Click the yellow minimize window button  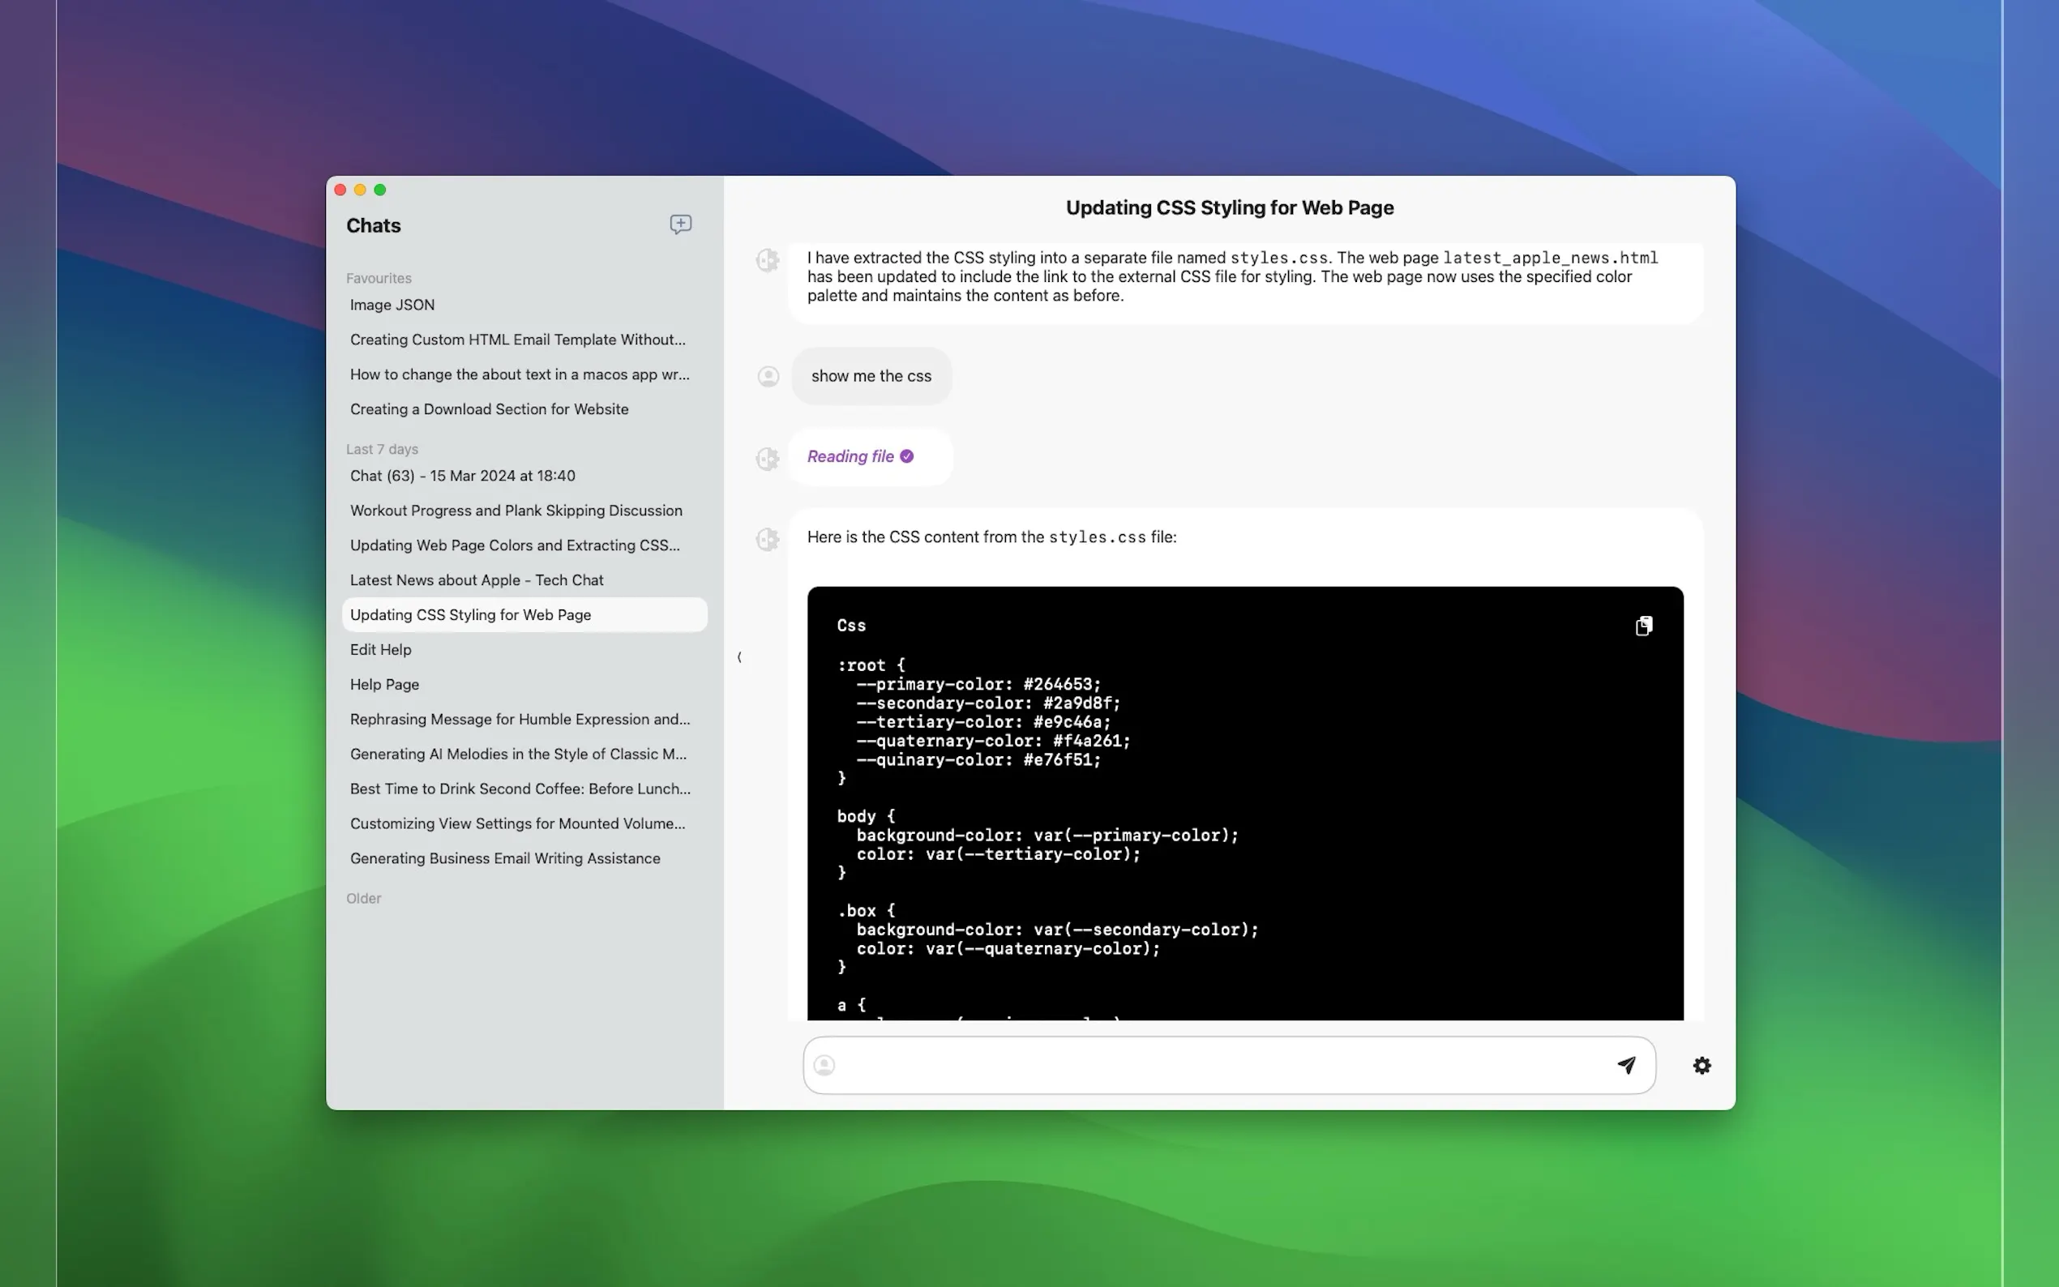tap(360, 190)
